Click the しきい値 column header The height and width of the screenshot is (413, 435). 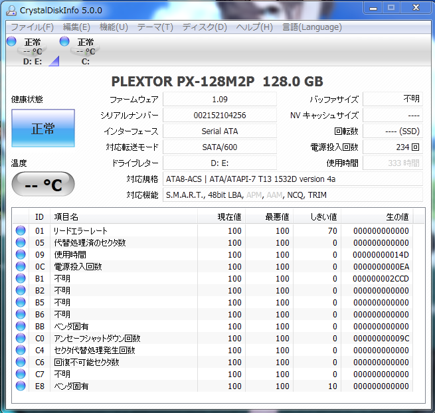[317, 216]
